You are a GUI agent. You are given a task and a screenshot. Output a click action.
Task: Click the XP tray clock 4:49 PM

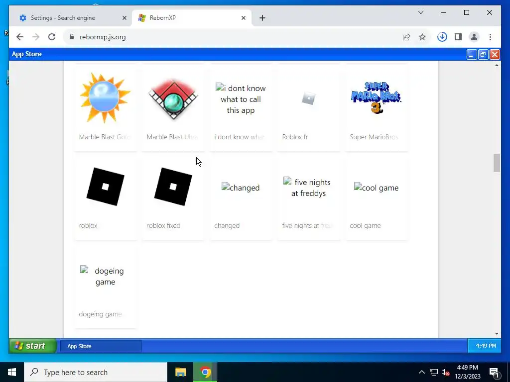point(486,346)
